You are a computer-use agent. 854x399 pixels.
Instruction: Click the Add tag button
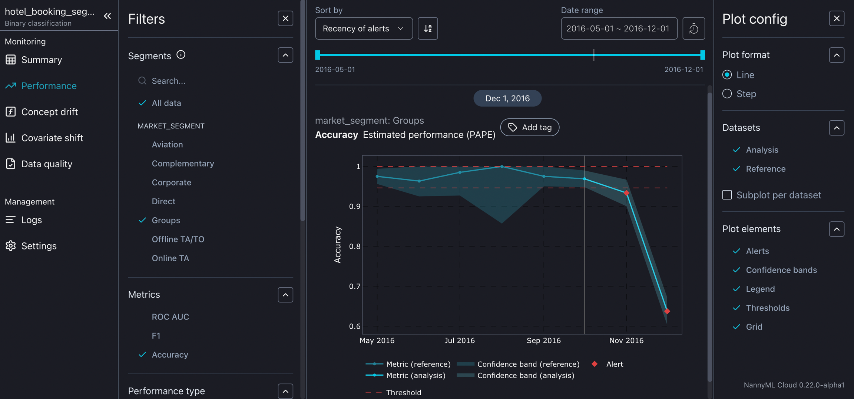529,127
